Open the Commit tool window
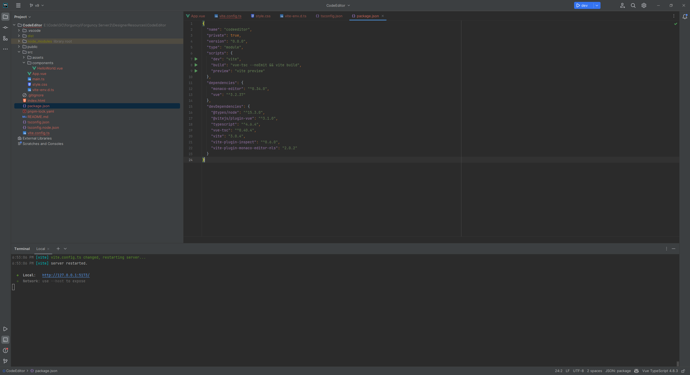Image resolution: width=690 pixels, height=375 pixels. pyautogui.click(x=5, y=27)
